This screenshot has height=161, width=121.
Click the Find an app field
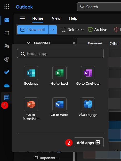pyautogui.click(x=60, y=54)
